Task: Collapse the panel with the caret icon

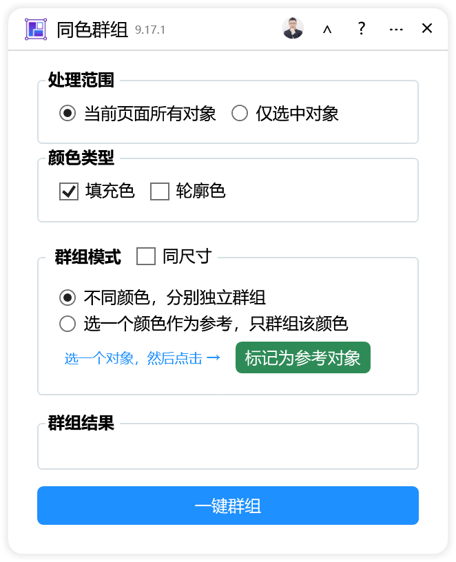Action: point(327,29)
